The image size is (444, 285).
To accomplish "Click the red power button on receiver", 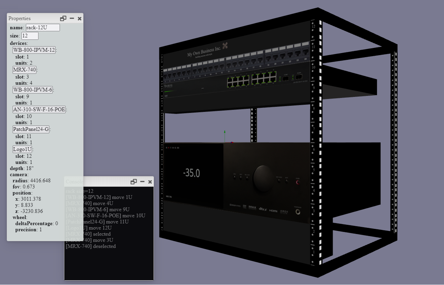I will point(298,182).
